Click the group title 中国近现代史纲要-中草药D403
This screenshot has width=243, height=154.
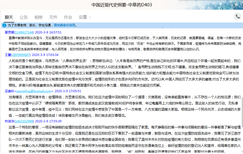pyautogui.click(x=122, y=5)
